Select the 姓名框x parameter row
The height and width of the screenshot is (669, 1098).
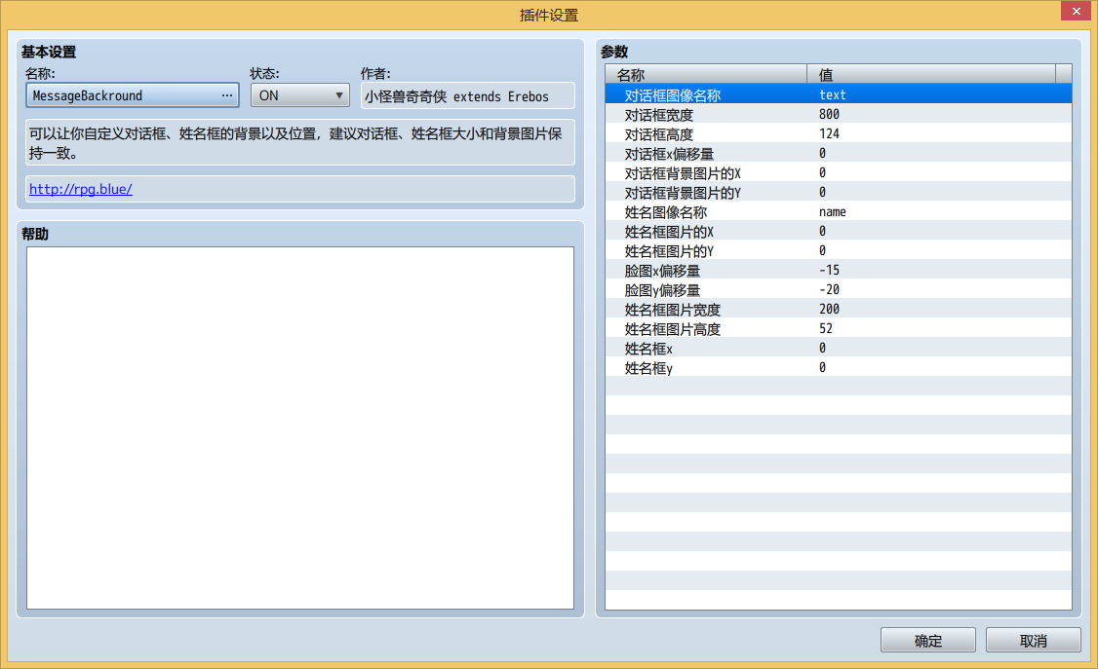click(839, 348)
